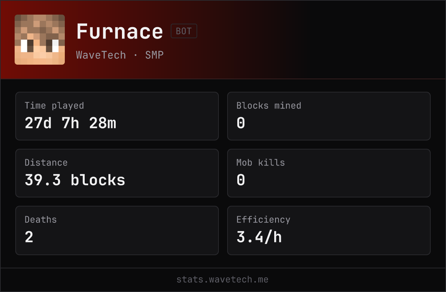Select the Distance label

[x=46, y=163]
